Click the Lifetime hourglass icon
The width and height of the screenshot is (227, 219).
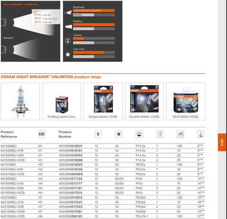pos(68,41)
